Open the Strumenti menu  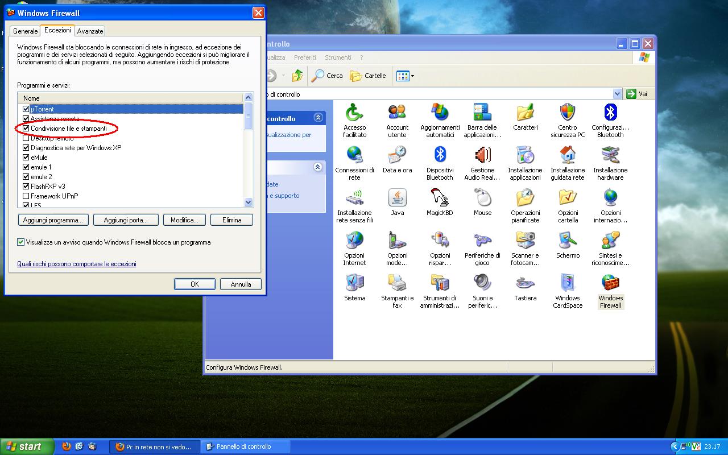click(x=338, y=57)
